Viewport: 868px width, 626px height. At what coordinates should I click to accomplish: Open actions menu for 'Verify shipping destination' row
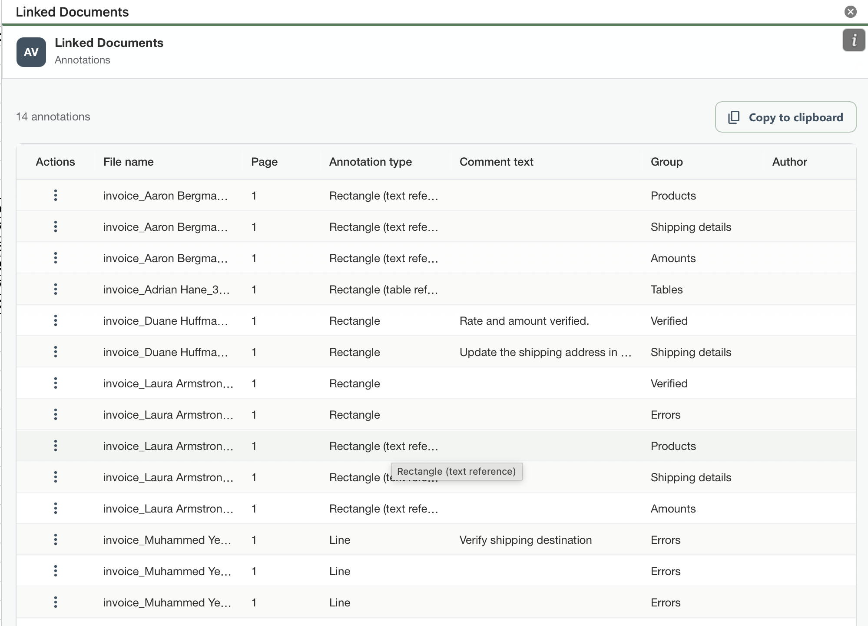[55, 539]
